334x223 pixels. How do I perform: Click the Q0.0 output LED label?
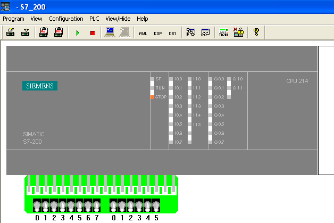coord(219,79)
